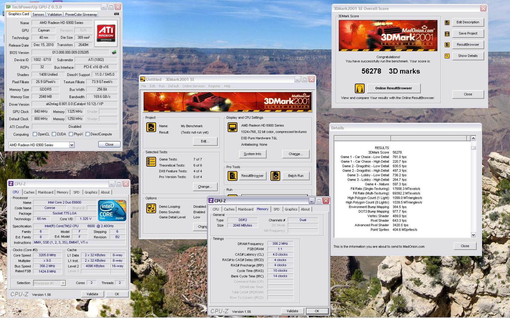
Task: Open the PowerColor Giveaway tab
Action: click(81, 14)
